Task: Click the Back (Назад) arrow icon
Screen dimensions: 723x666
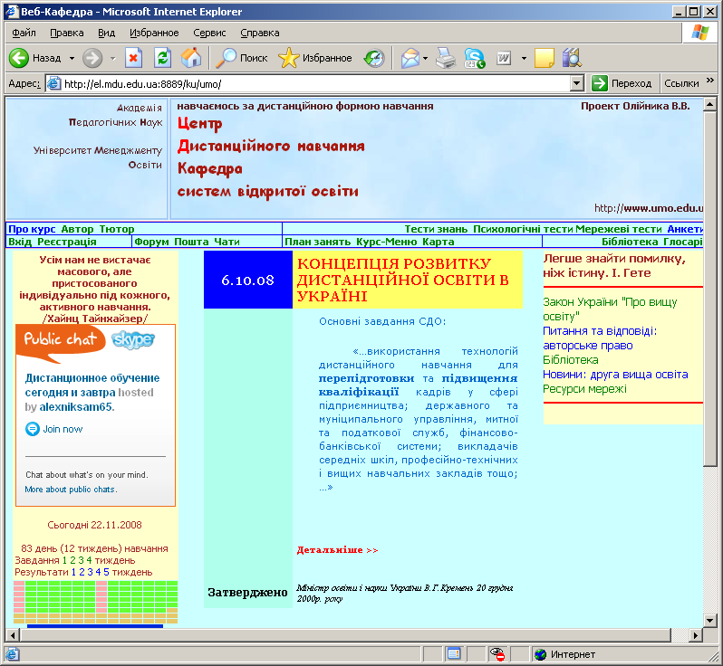Action: [x=19, y=58]
